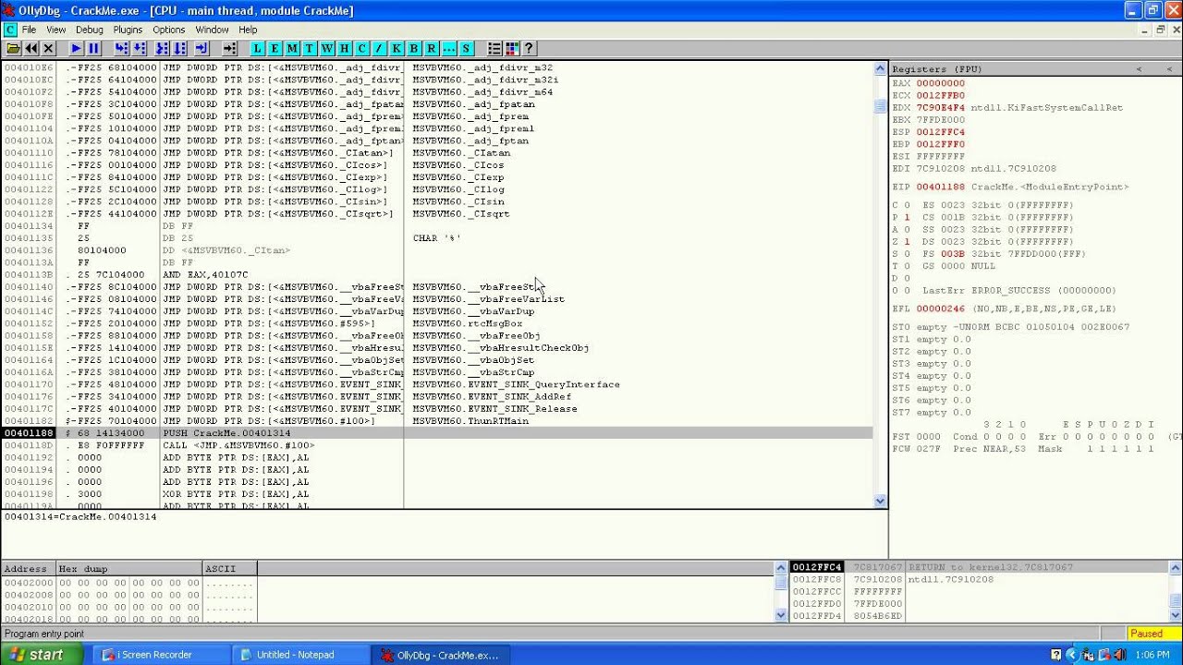Open References window with R button
This screenshot has height=665, width=1183.
pos(431,48)
